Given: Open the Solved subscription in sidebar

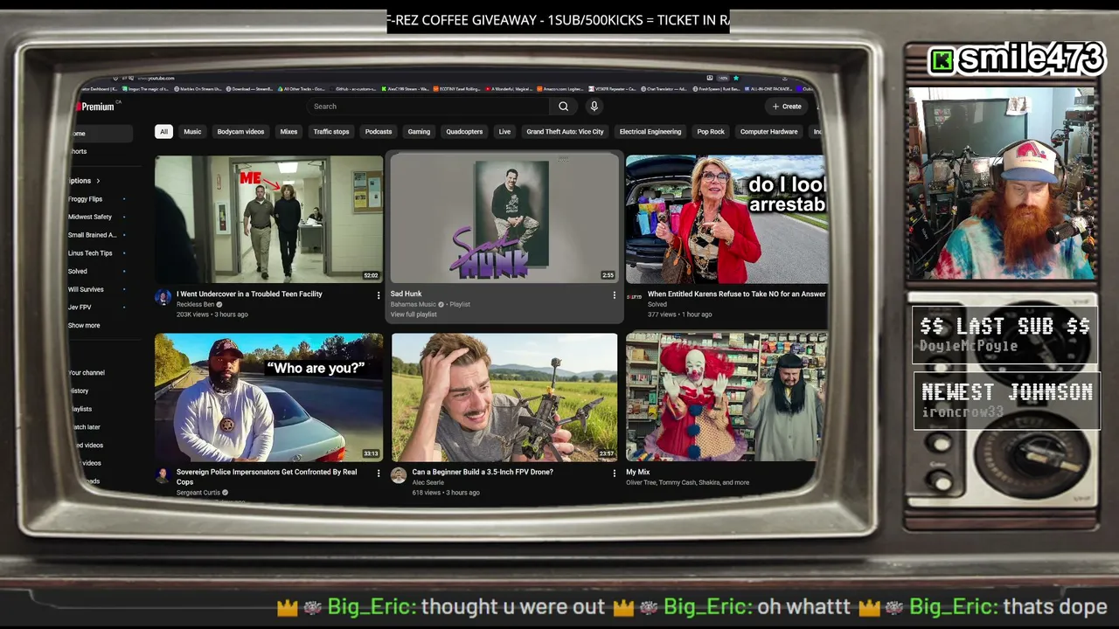Looking at the screenshot, I should 78,272.
